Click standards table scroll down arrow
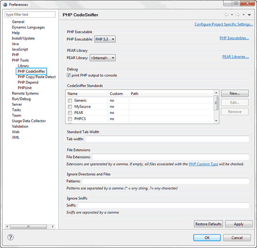257x248 pixels. tap(216, 120)
